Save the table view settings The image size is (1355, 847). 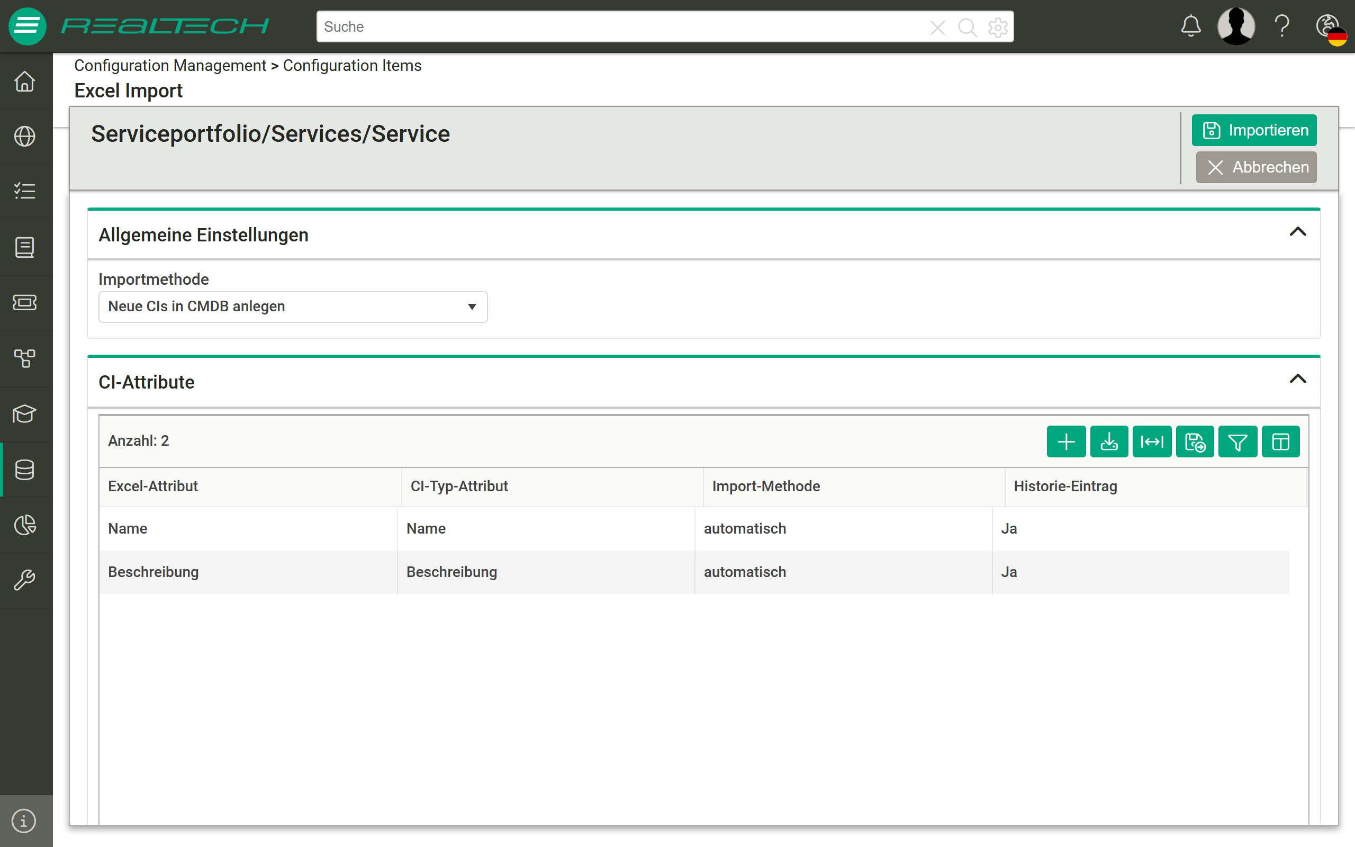[1195, 441]
